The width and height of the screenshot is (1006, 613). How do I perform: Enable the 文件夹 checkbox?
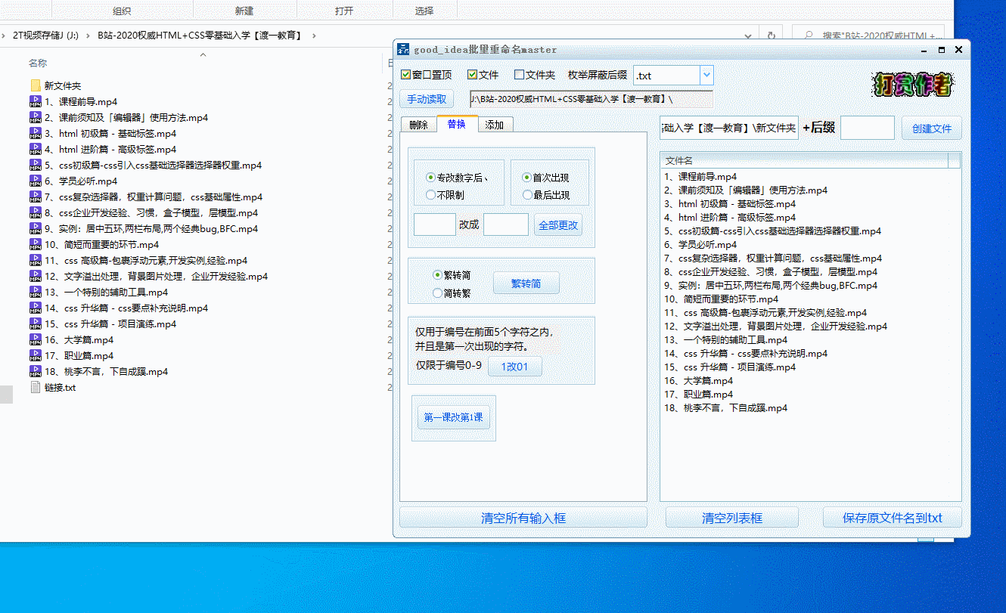pyautogui.click(x=519, y=75)
